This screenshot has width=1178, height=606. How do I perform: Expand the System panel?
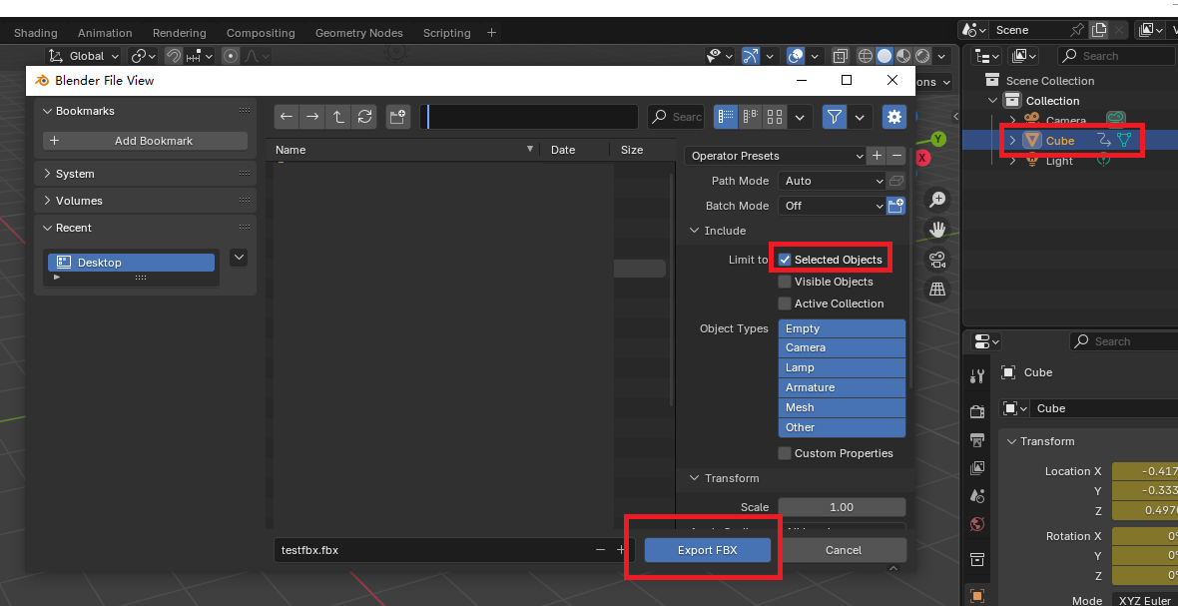coord(48,174)
